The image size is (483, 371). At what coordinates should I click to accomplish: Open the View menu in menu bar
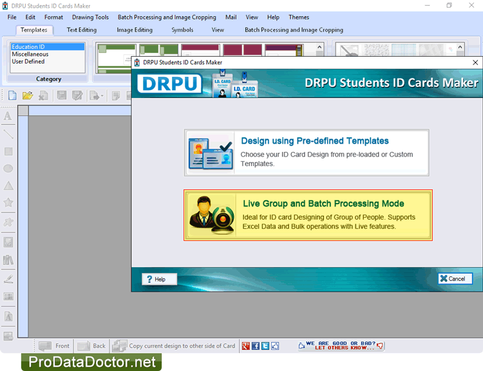[252, 17]
